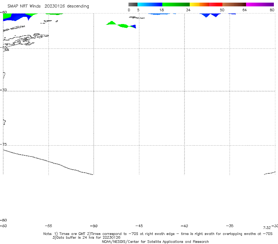Click the scale label '18'

162,10
